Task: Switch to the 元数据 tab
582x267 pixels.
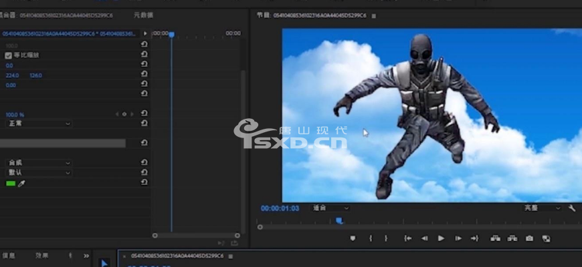Action: [143, 15]
